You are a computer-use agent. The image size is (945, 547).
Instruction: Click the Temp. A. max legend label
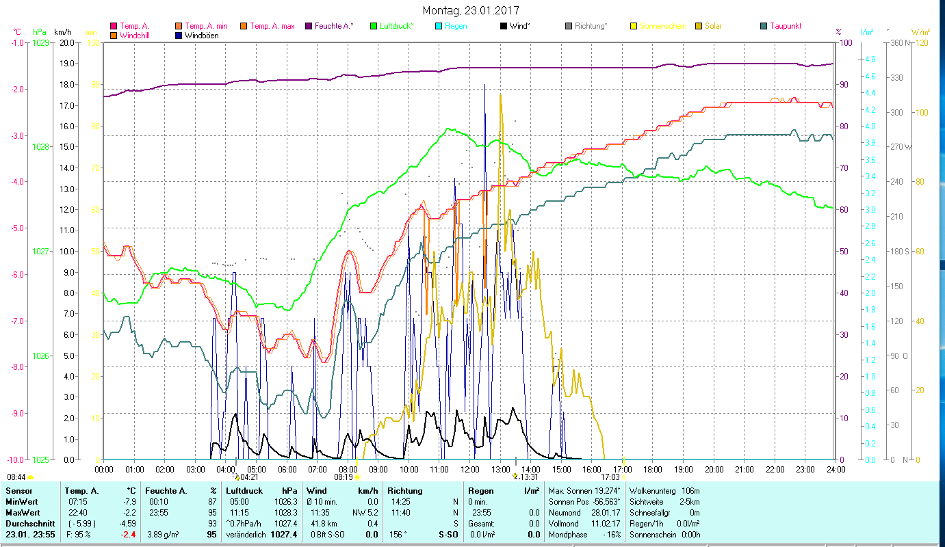tap(272, 27)
